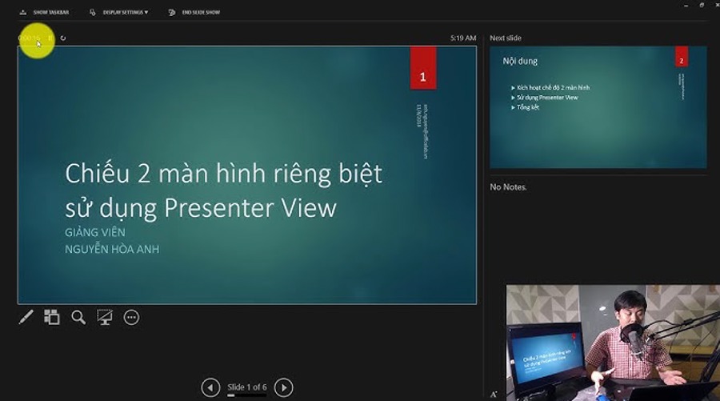
Task: Click the elapsed time counter
Action: pyautogui.click(x=30, y=38)
